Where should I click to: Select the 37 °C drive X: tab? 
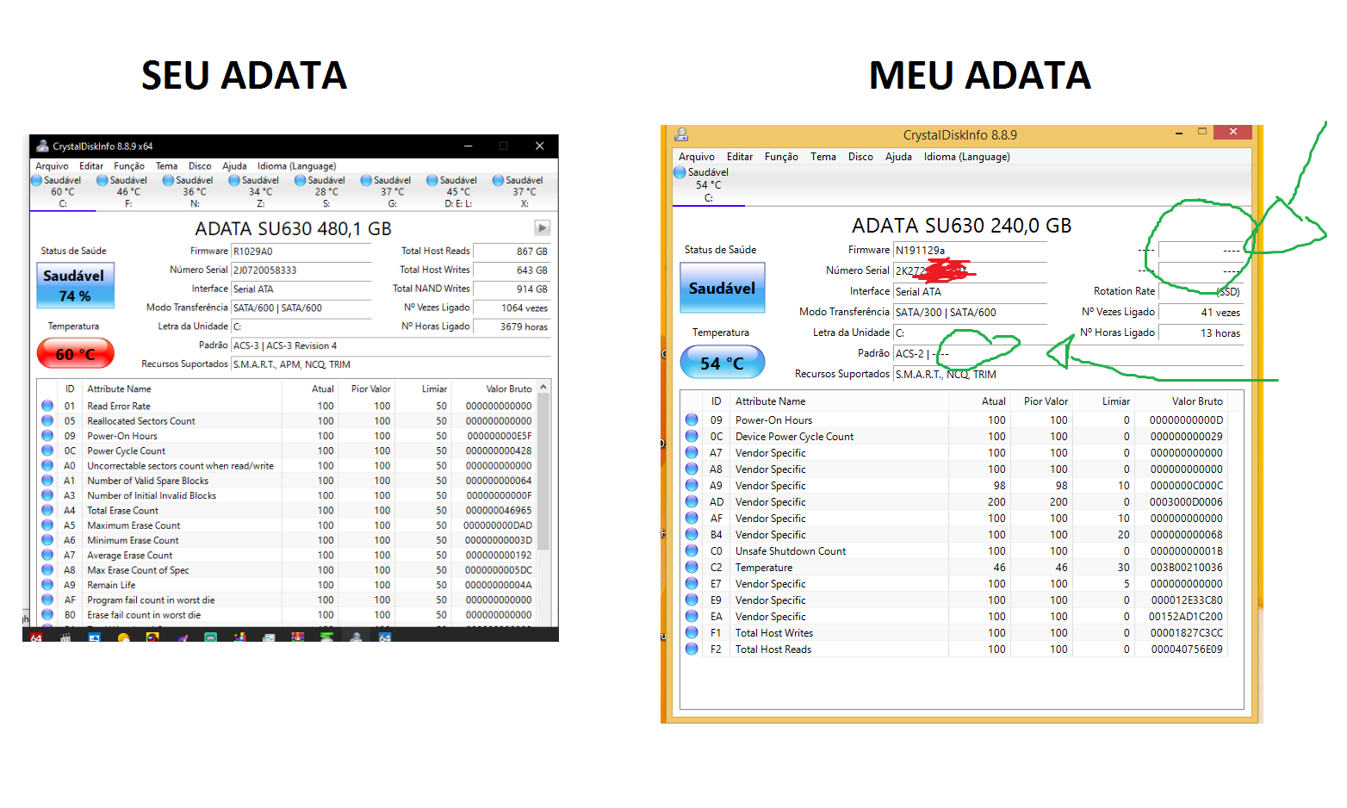point(524,192)
